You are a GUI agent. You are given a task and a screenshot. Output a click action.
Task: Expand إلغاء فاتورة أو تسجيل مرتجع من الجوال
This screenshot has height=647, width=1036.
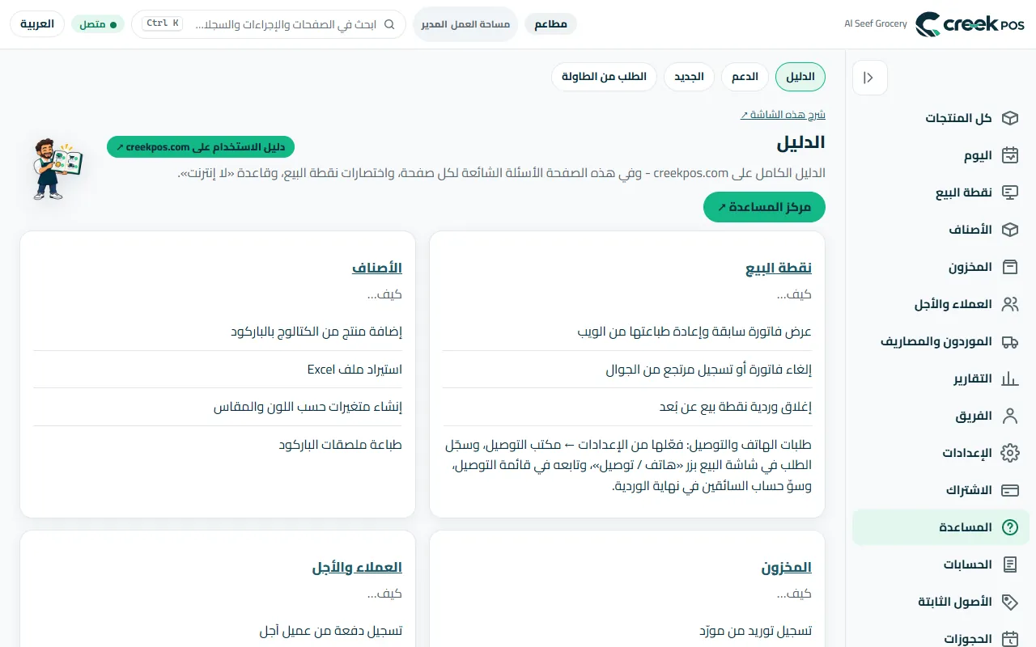[627, 370]
